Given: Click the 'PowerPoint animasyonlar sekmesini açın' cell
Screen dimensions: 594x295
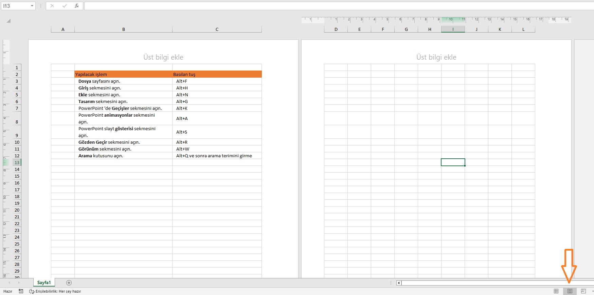Looking at the screenshot, I should point(124,118).
